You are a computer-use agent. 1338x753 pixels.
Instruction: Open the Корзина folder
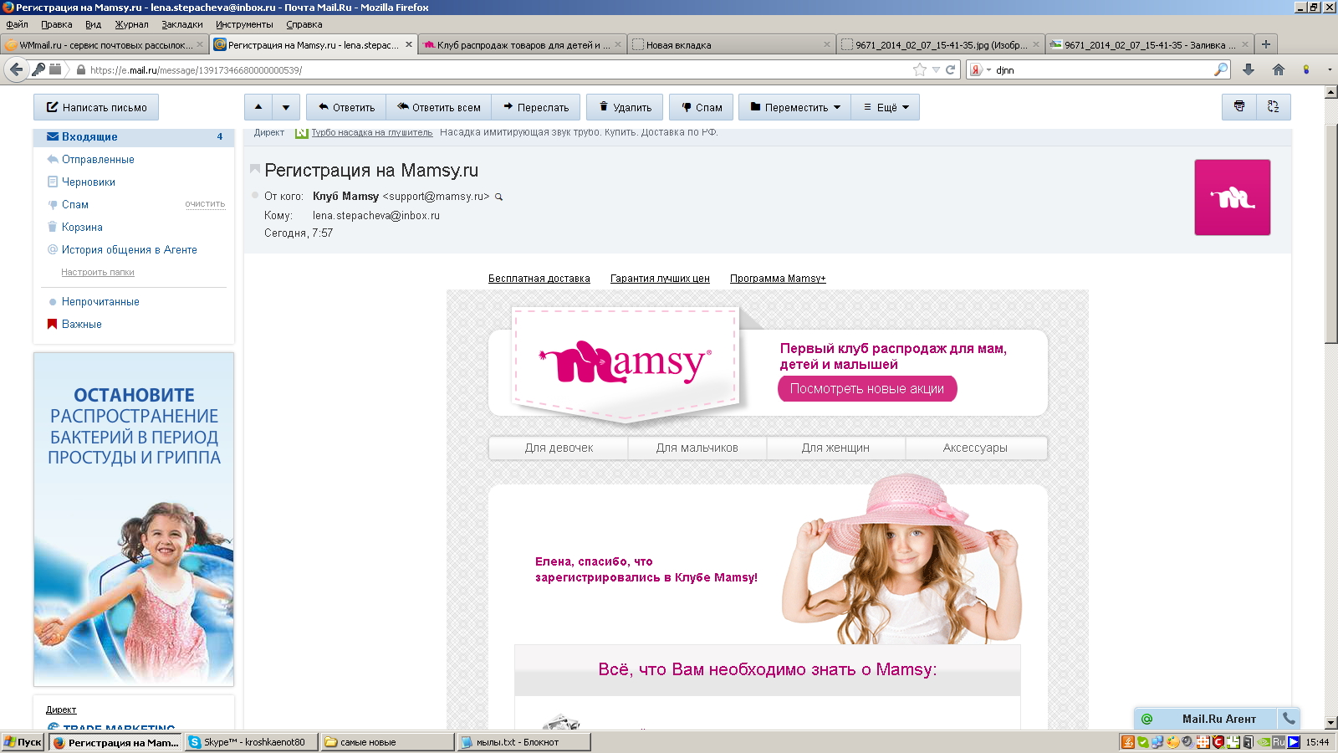[x=82, y=227]
